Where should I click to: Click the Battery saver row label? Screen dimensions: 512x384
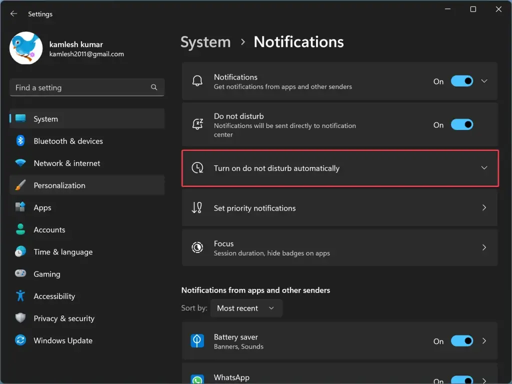click(x=236, y=337)
